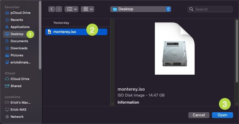Open column view options dropdown
Image resolution: width=239 pixels, height=124 pixels.
pyautogui.click(x=72, y=9)
